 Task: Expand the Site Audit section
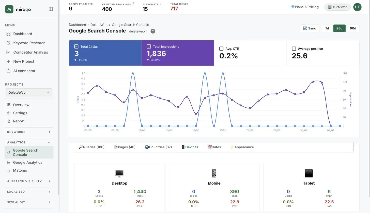click(29, 202)
